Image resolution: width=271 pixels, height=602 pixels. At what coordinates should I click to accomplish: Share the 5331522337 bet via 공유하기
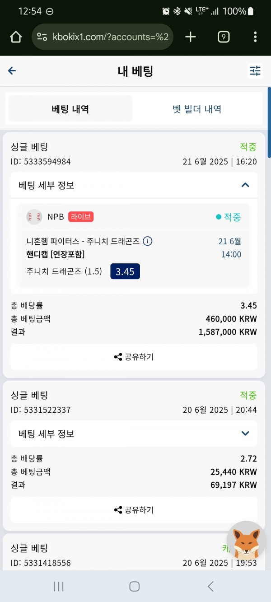pyautogui.click(x=134, y=510)
